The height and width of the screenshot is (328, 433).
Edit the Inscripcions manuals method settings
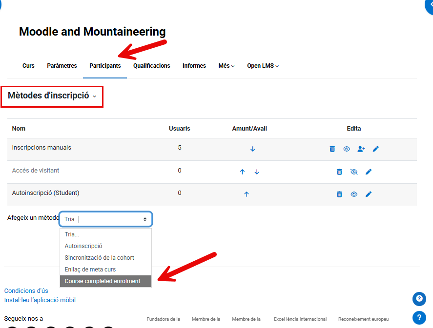click(375, 149)
